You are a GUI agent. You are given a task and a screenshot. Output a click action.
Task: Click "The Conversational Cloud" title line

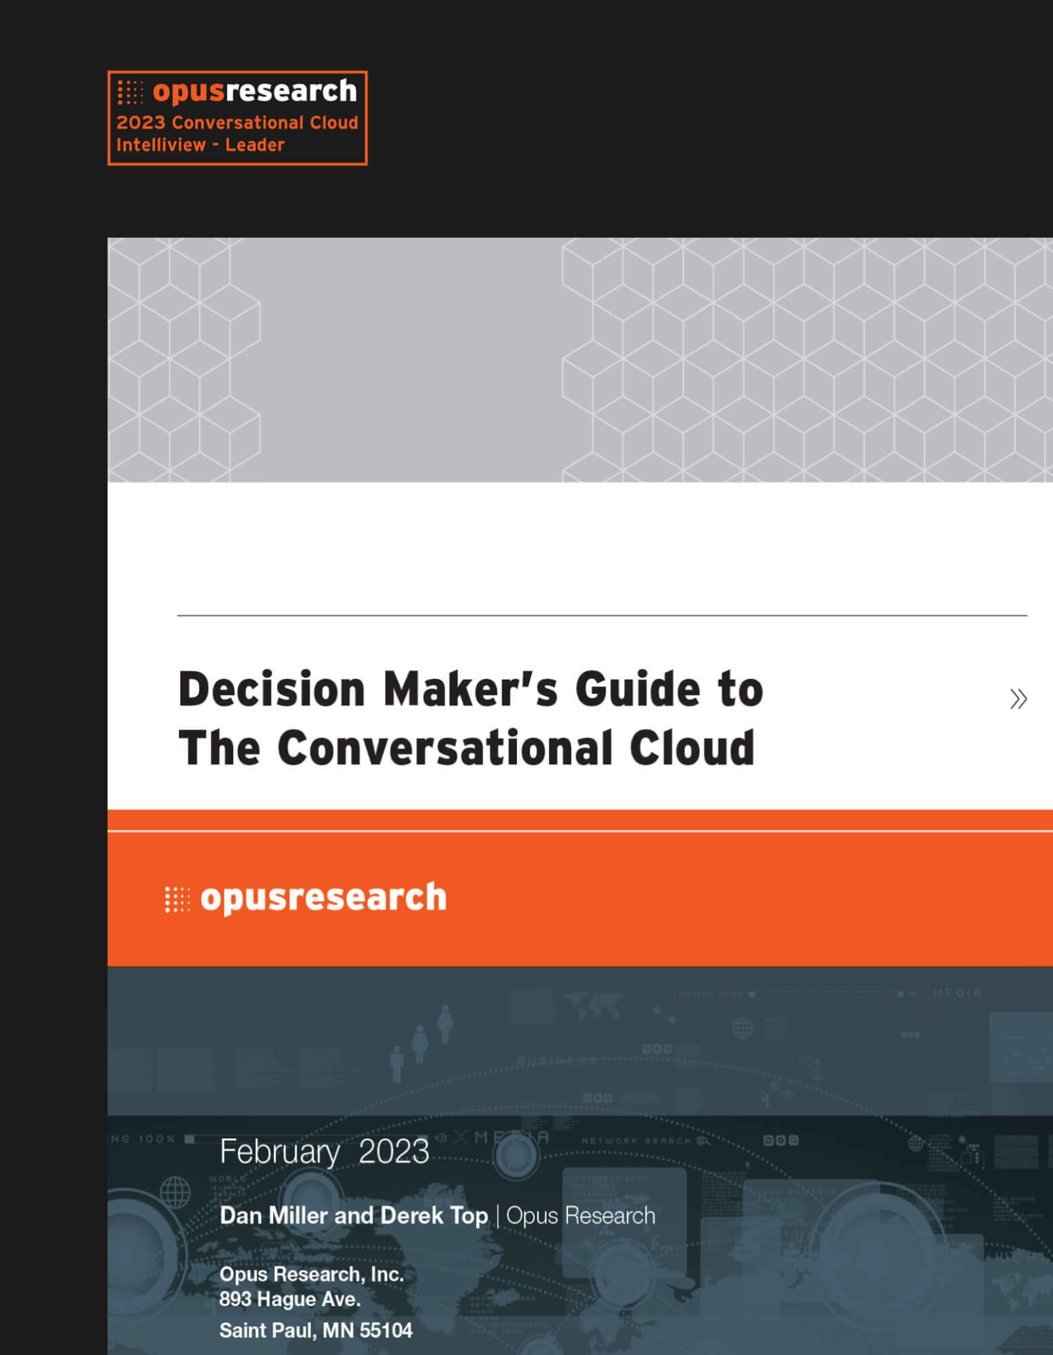(467, 748)
